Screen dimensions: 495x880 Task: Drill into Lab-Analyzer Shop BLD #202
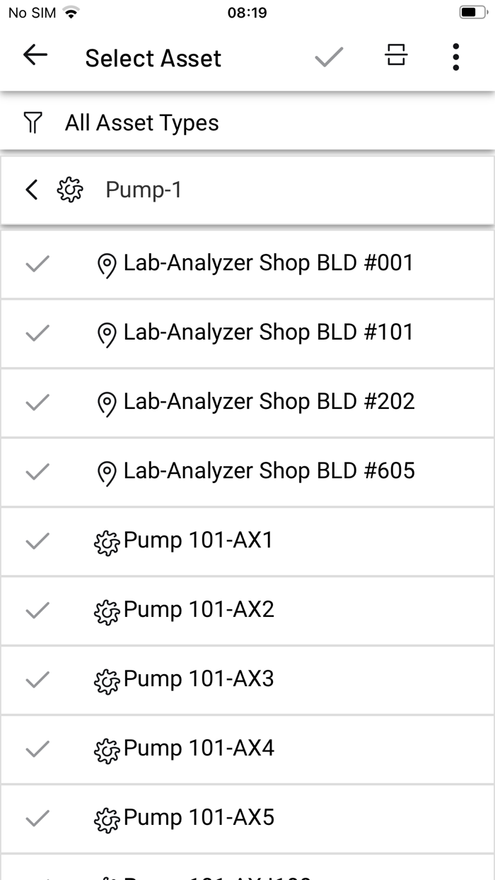coord(248,403)
